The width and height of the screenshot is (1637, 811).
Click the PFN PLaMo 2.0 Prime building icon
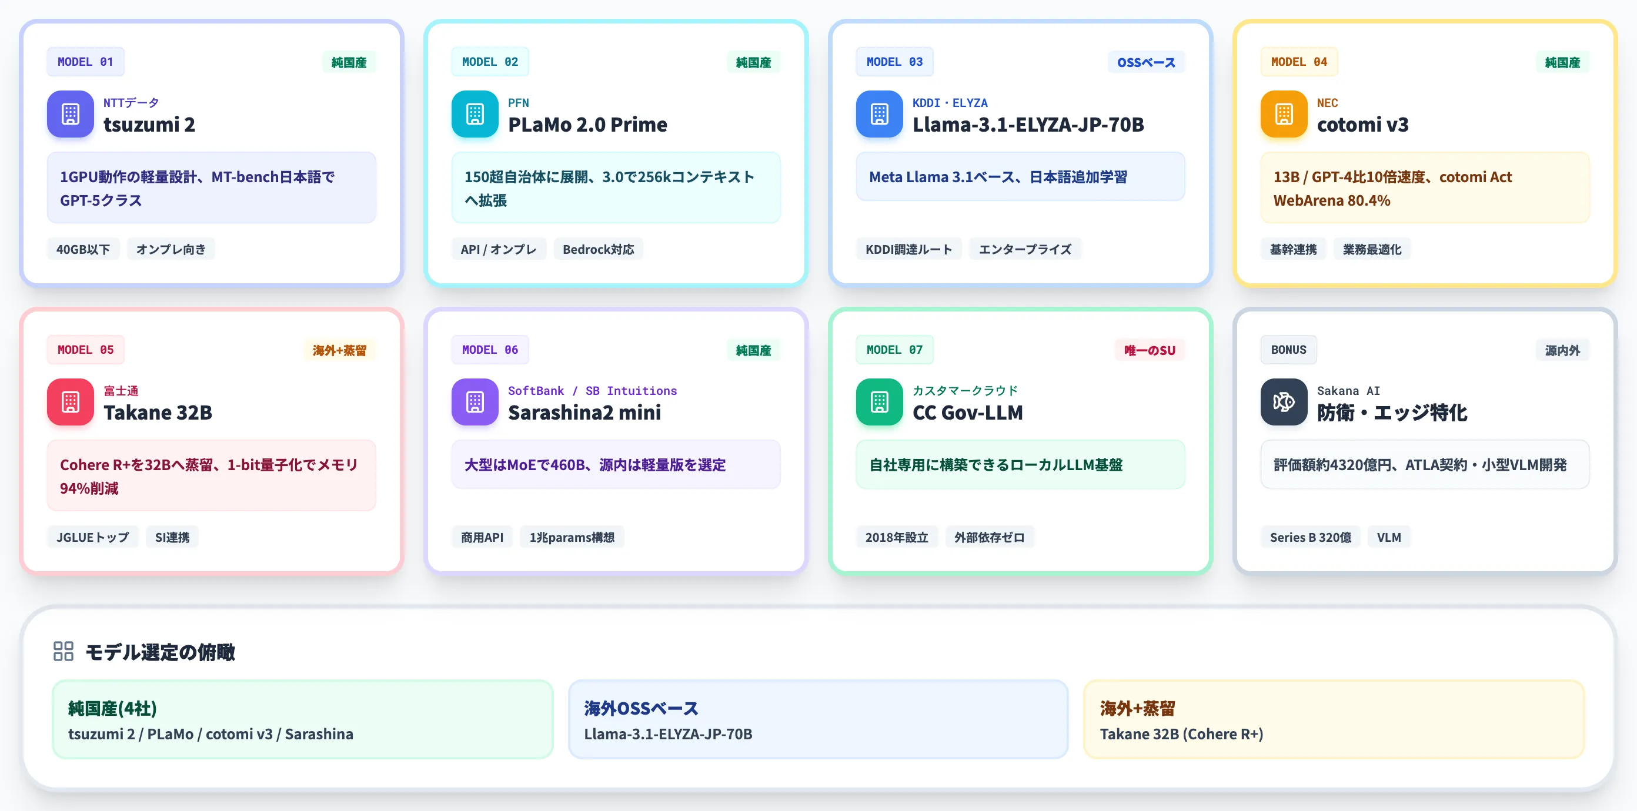pos(475,115)
